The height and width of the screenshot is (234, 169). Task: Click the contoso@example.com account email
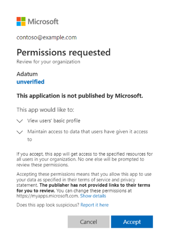click(47, 38)
